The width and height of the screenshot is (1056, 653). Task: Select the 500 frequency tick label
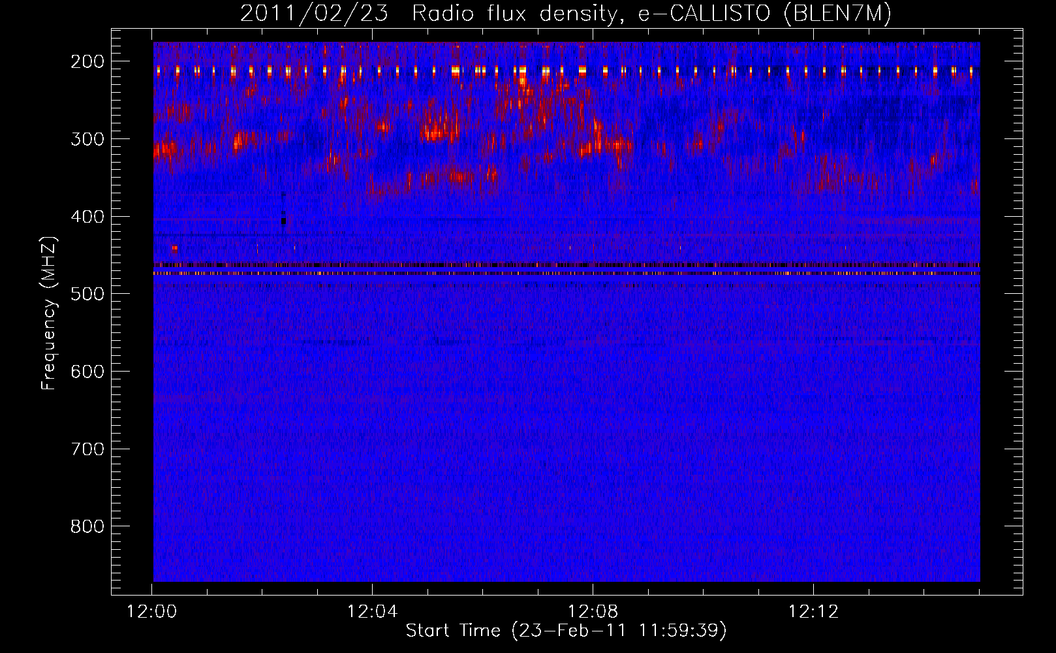tap(87, 294)
